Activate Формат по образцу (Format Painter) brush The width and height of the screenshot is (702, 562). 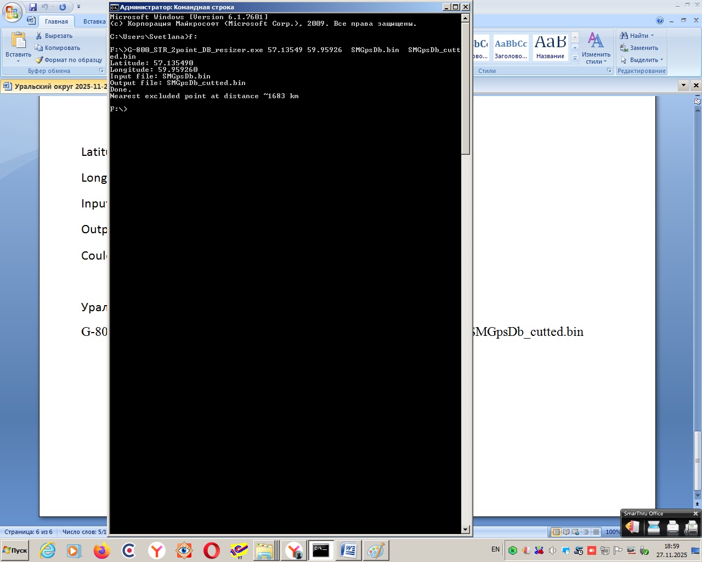[69, 60]
